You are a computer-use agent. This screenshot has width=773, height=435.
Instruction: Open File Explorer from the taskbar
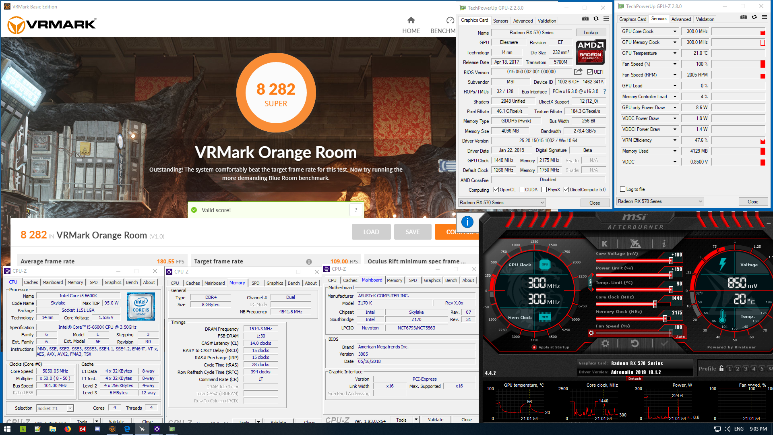coord(52,429)
